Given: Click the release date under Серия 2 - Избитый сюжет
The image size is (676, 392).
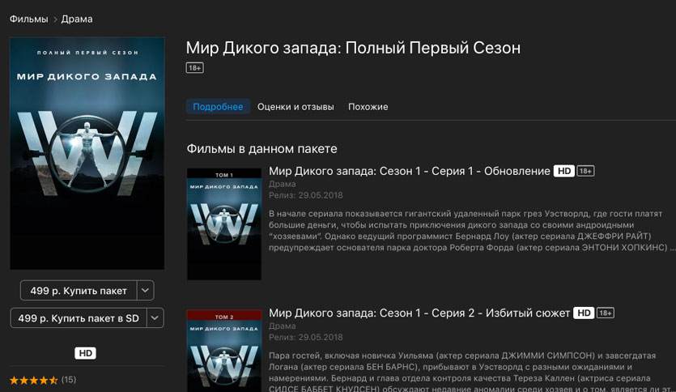Looking at the screenshot, I should pyautogui.click(x=306, y=337).
